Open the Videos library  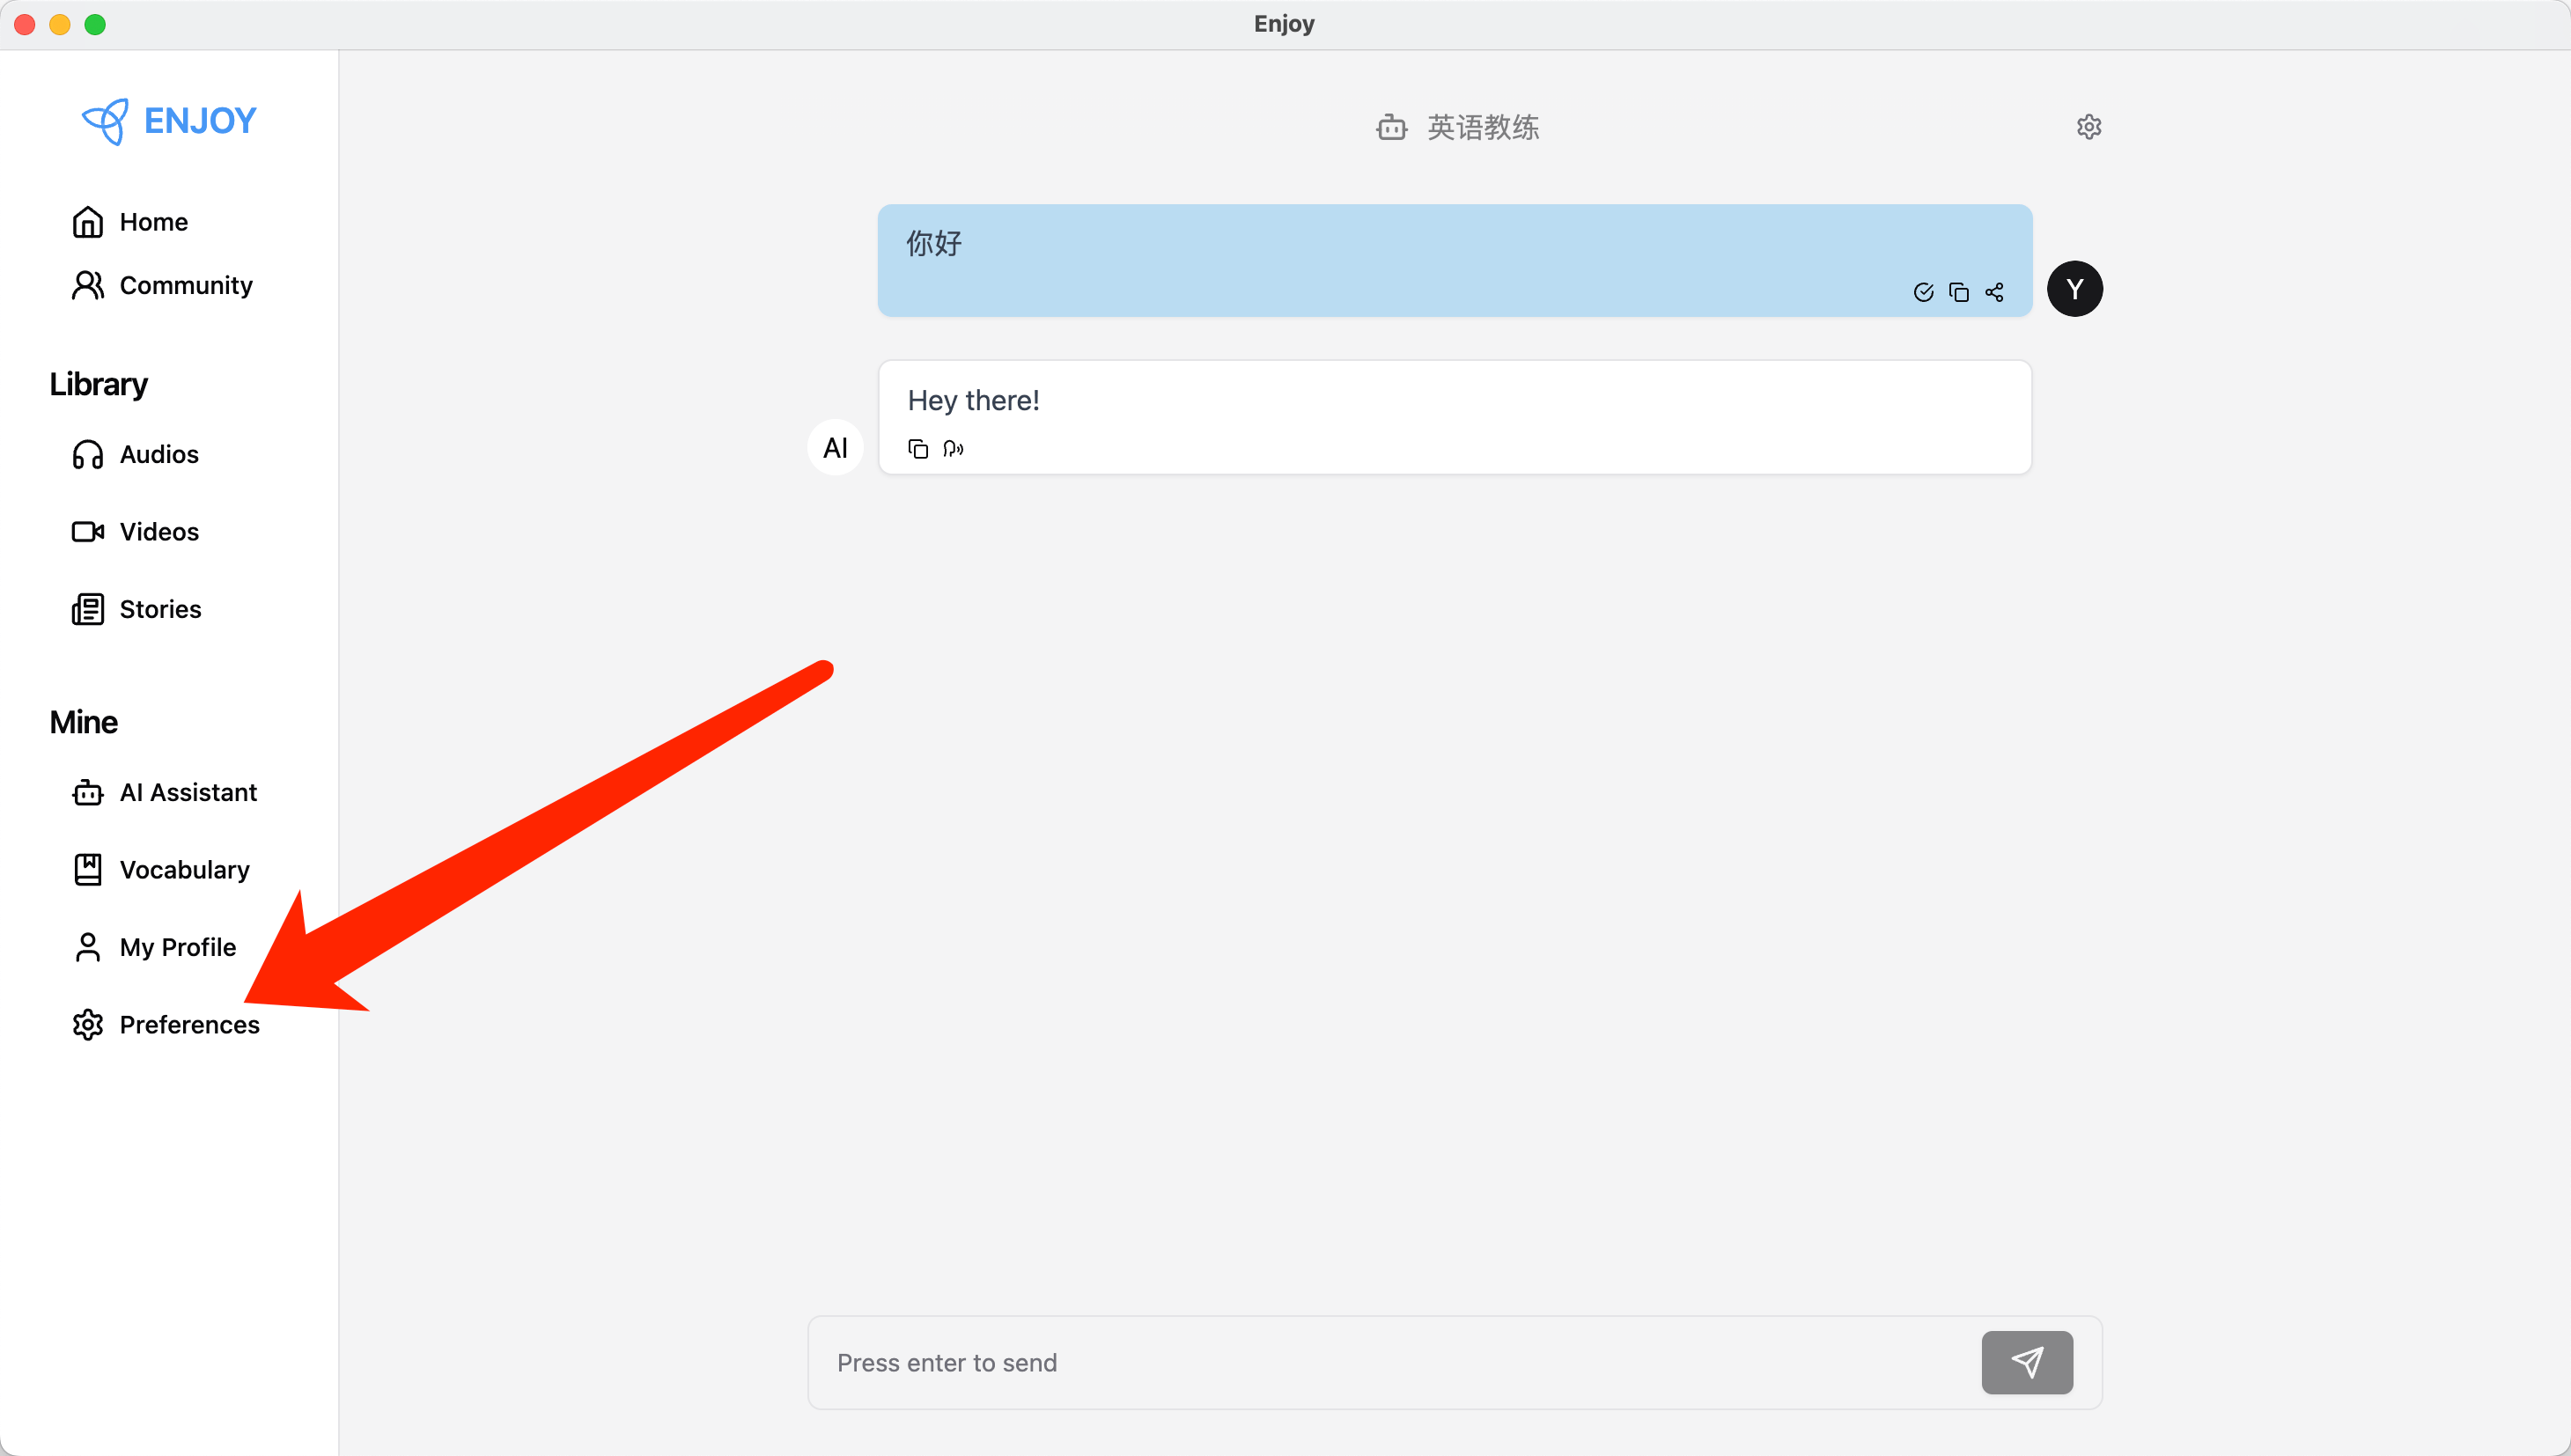[x=158, y=532]
